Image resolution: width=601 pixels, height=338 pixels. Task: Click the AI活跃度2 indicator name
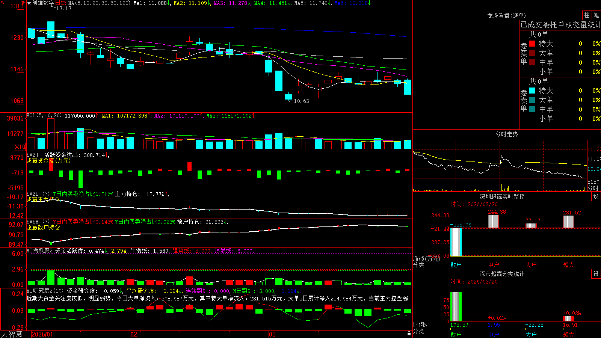39,250
